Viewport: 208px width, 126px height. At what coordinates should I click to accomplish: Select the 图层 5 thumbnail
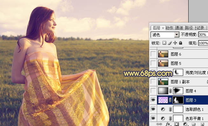click(x=163, y=63)
